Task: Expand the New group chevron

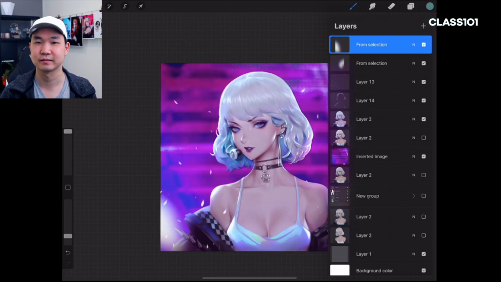Action: 413,196
